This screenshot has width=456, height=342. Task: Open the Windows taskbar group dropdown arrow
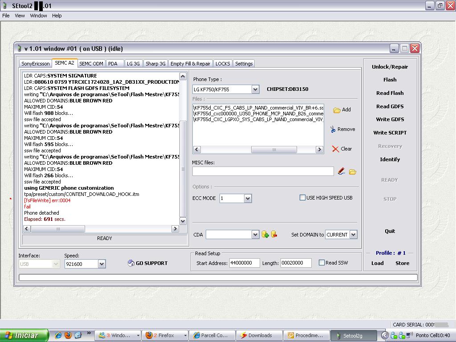138,335
